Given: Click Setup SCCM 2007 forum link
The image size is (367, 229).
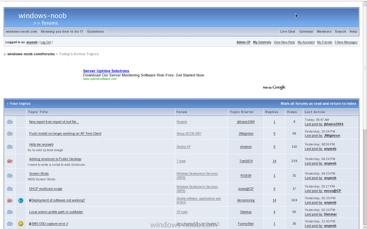Looking at the screenshot, I should (189, 134).
